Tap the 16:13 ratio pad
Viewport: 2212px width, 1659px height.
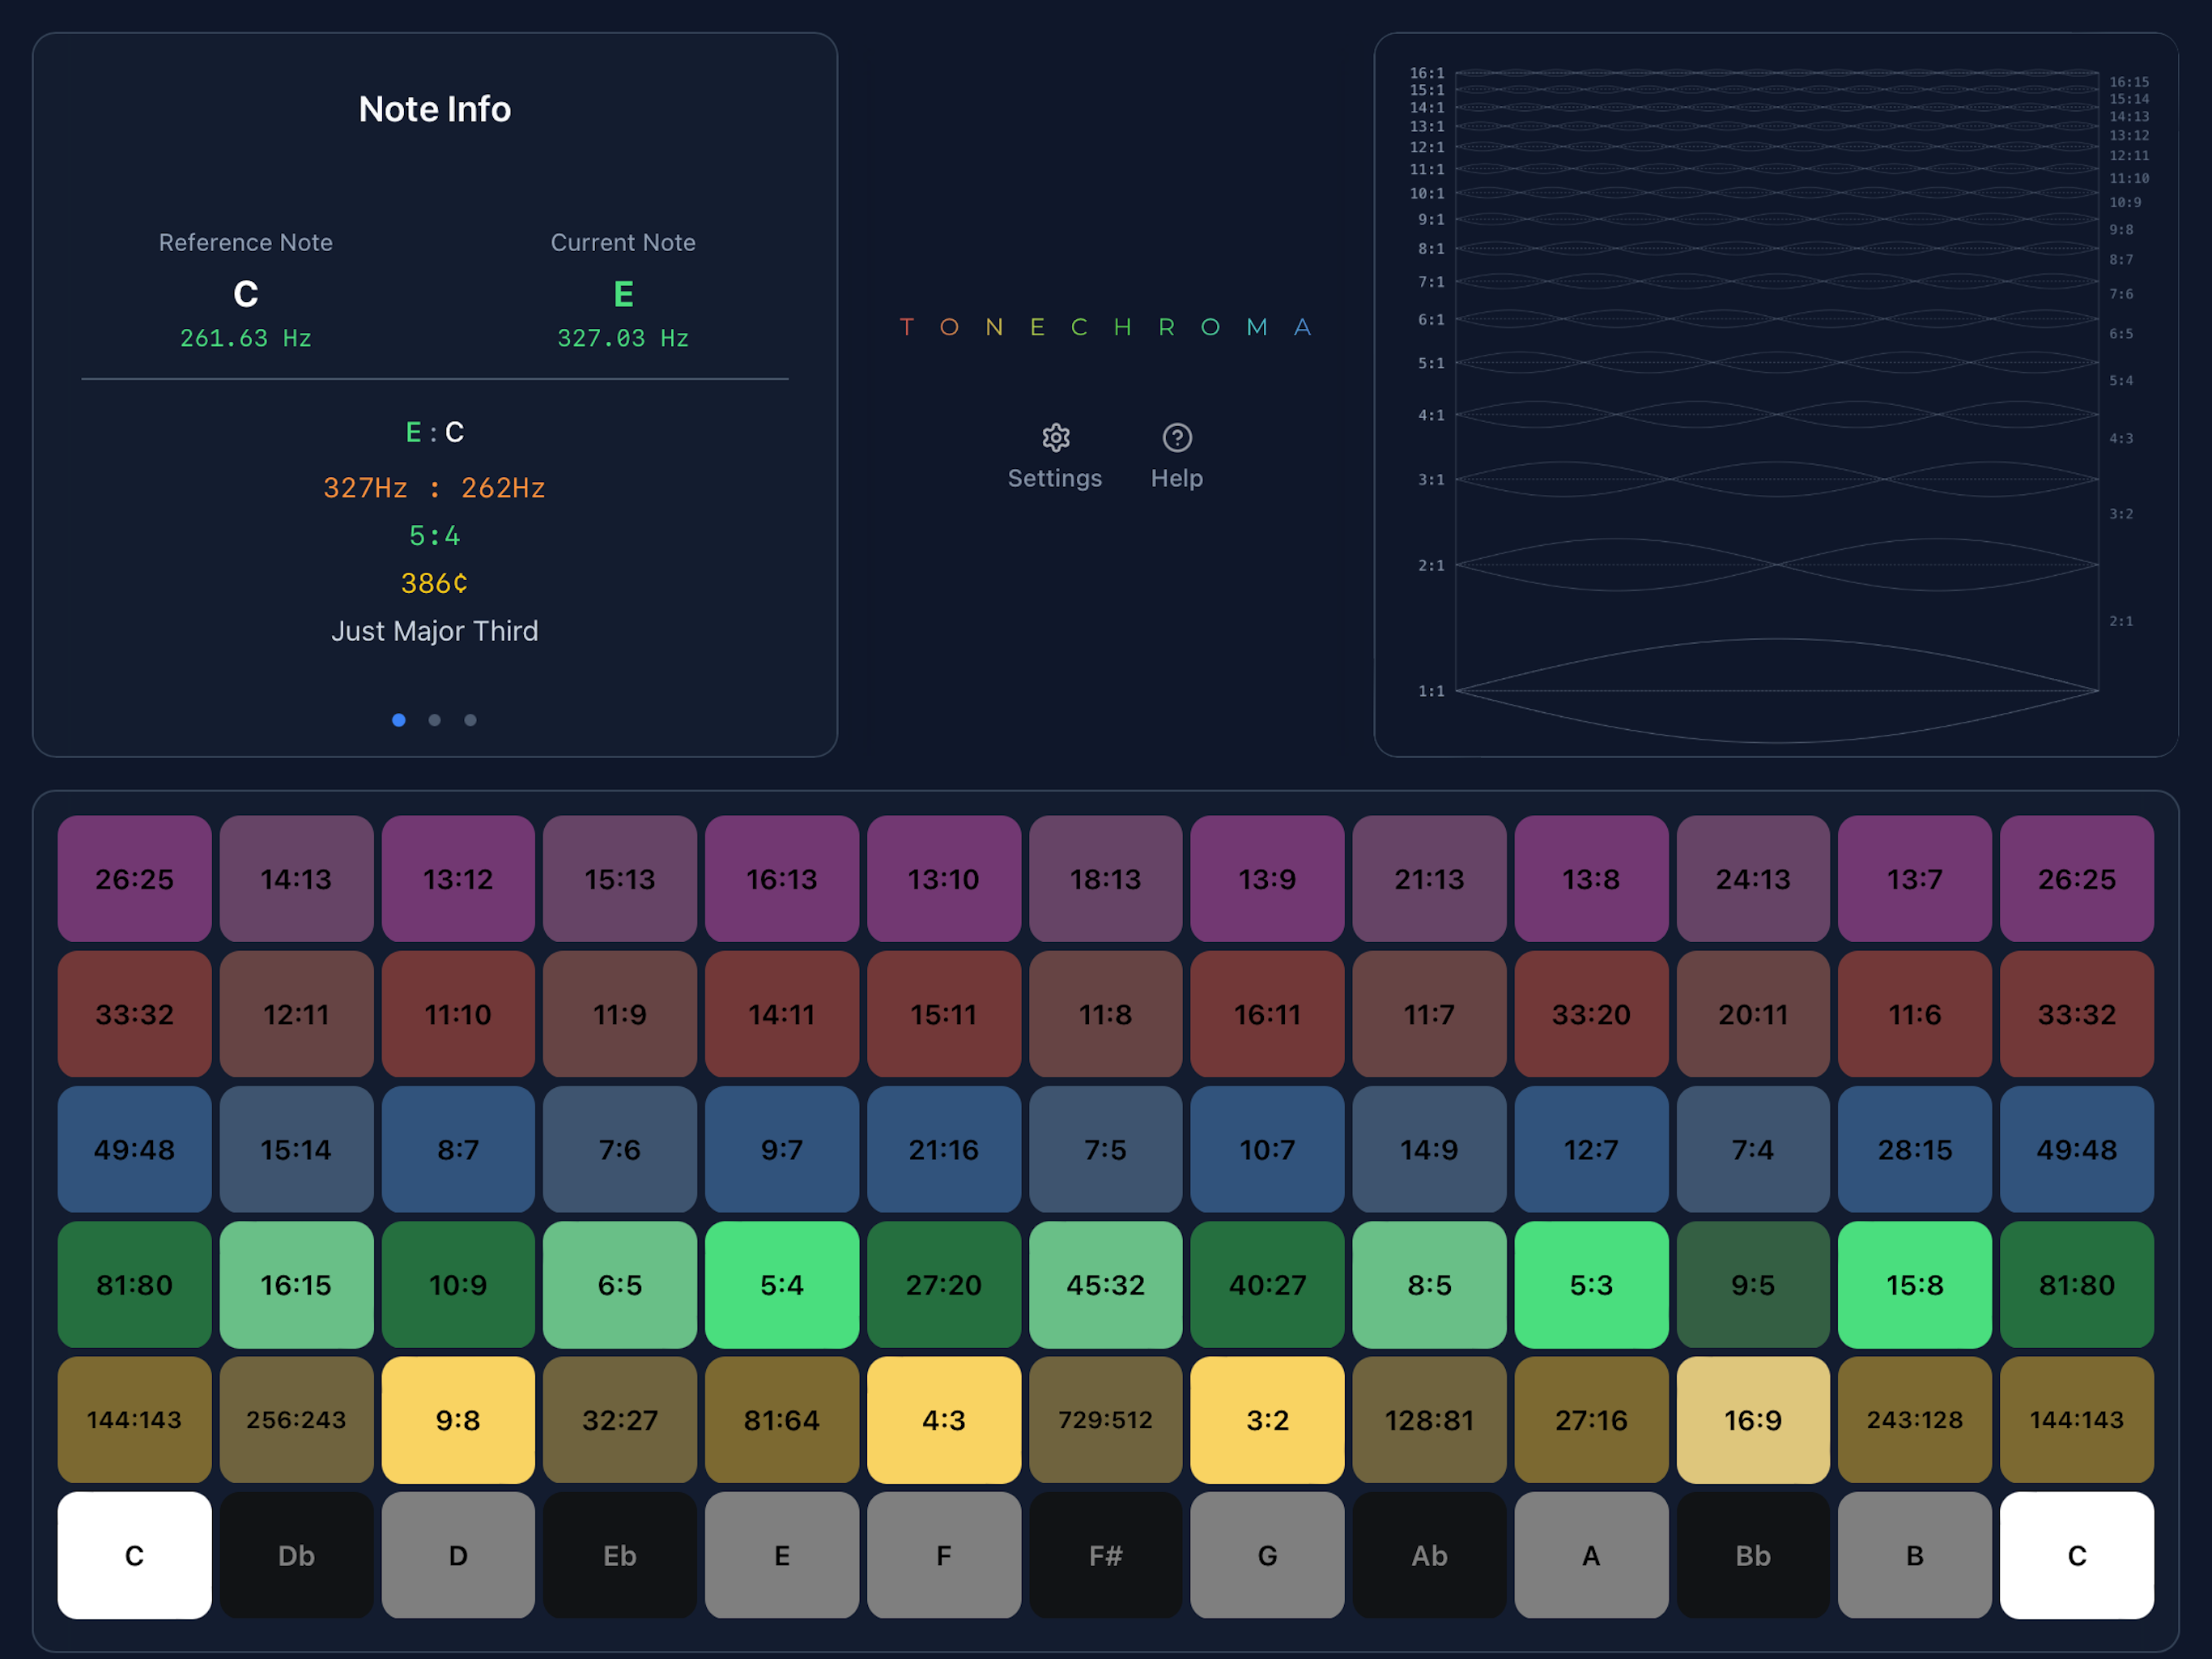(x=782, y=879)
